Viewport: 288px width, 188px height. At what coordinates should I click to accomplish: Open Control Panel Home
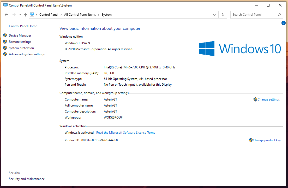click(x=23, y=26)
